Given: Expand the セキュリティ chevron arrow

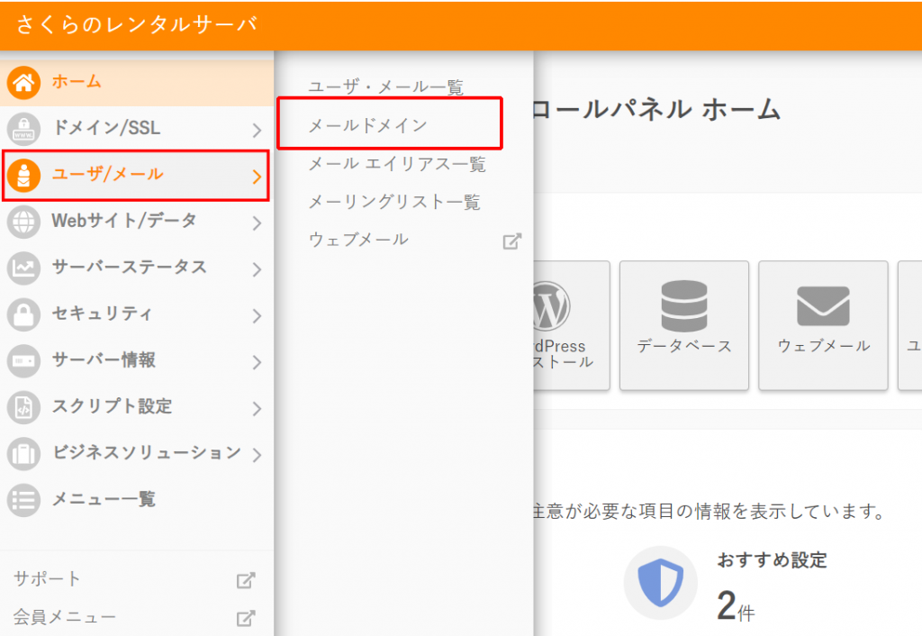Looking at the screenshot, I should tap(257, 315).
